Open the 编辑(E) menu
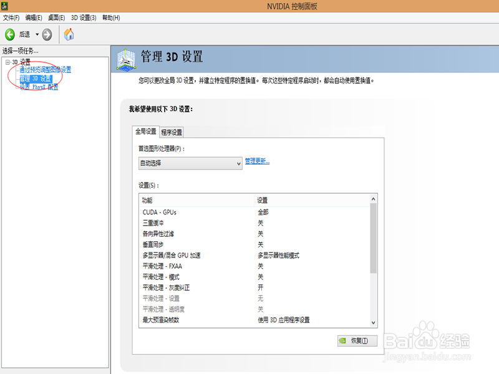This screenshot has height=374, width=499. point(34,18)
